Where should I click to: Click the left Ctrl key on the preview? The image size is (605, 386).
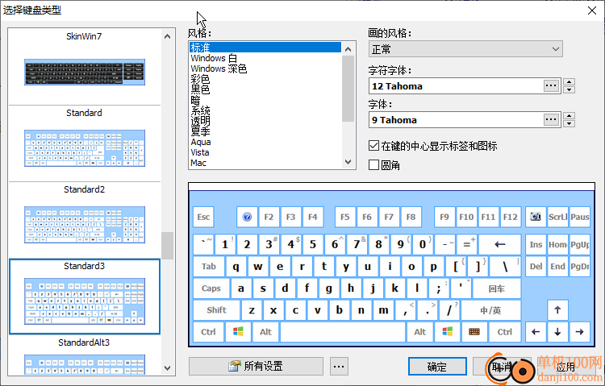pyautogui.click(x=208, y=332)
